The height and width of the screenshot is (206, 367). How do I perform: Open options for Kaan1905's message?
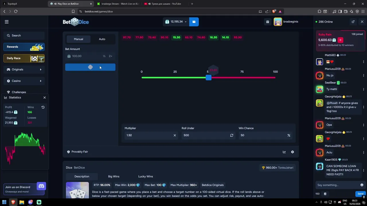click(x=364, y=170)
